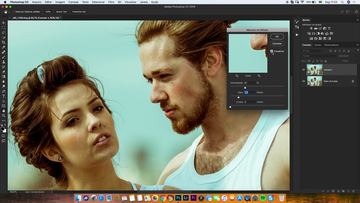The image size is (360, 203).
Task: Select the Brush tool
Action: 4,57
